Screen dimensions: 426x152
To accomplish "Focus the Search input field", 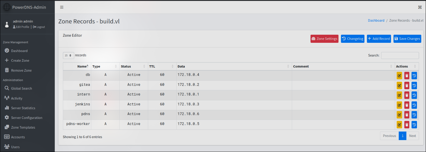I will click(x=400, y=55).
